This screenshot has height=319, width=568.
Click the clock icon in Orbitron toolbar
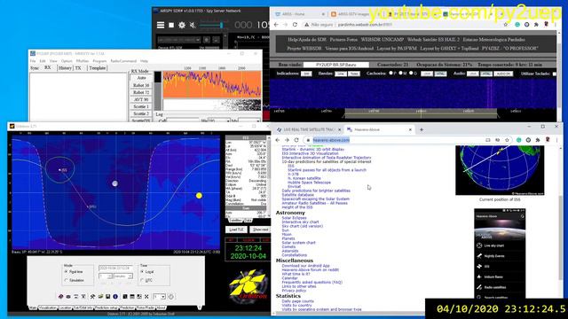170,297
